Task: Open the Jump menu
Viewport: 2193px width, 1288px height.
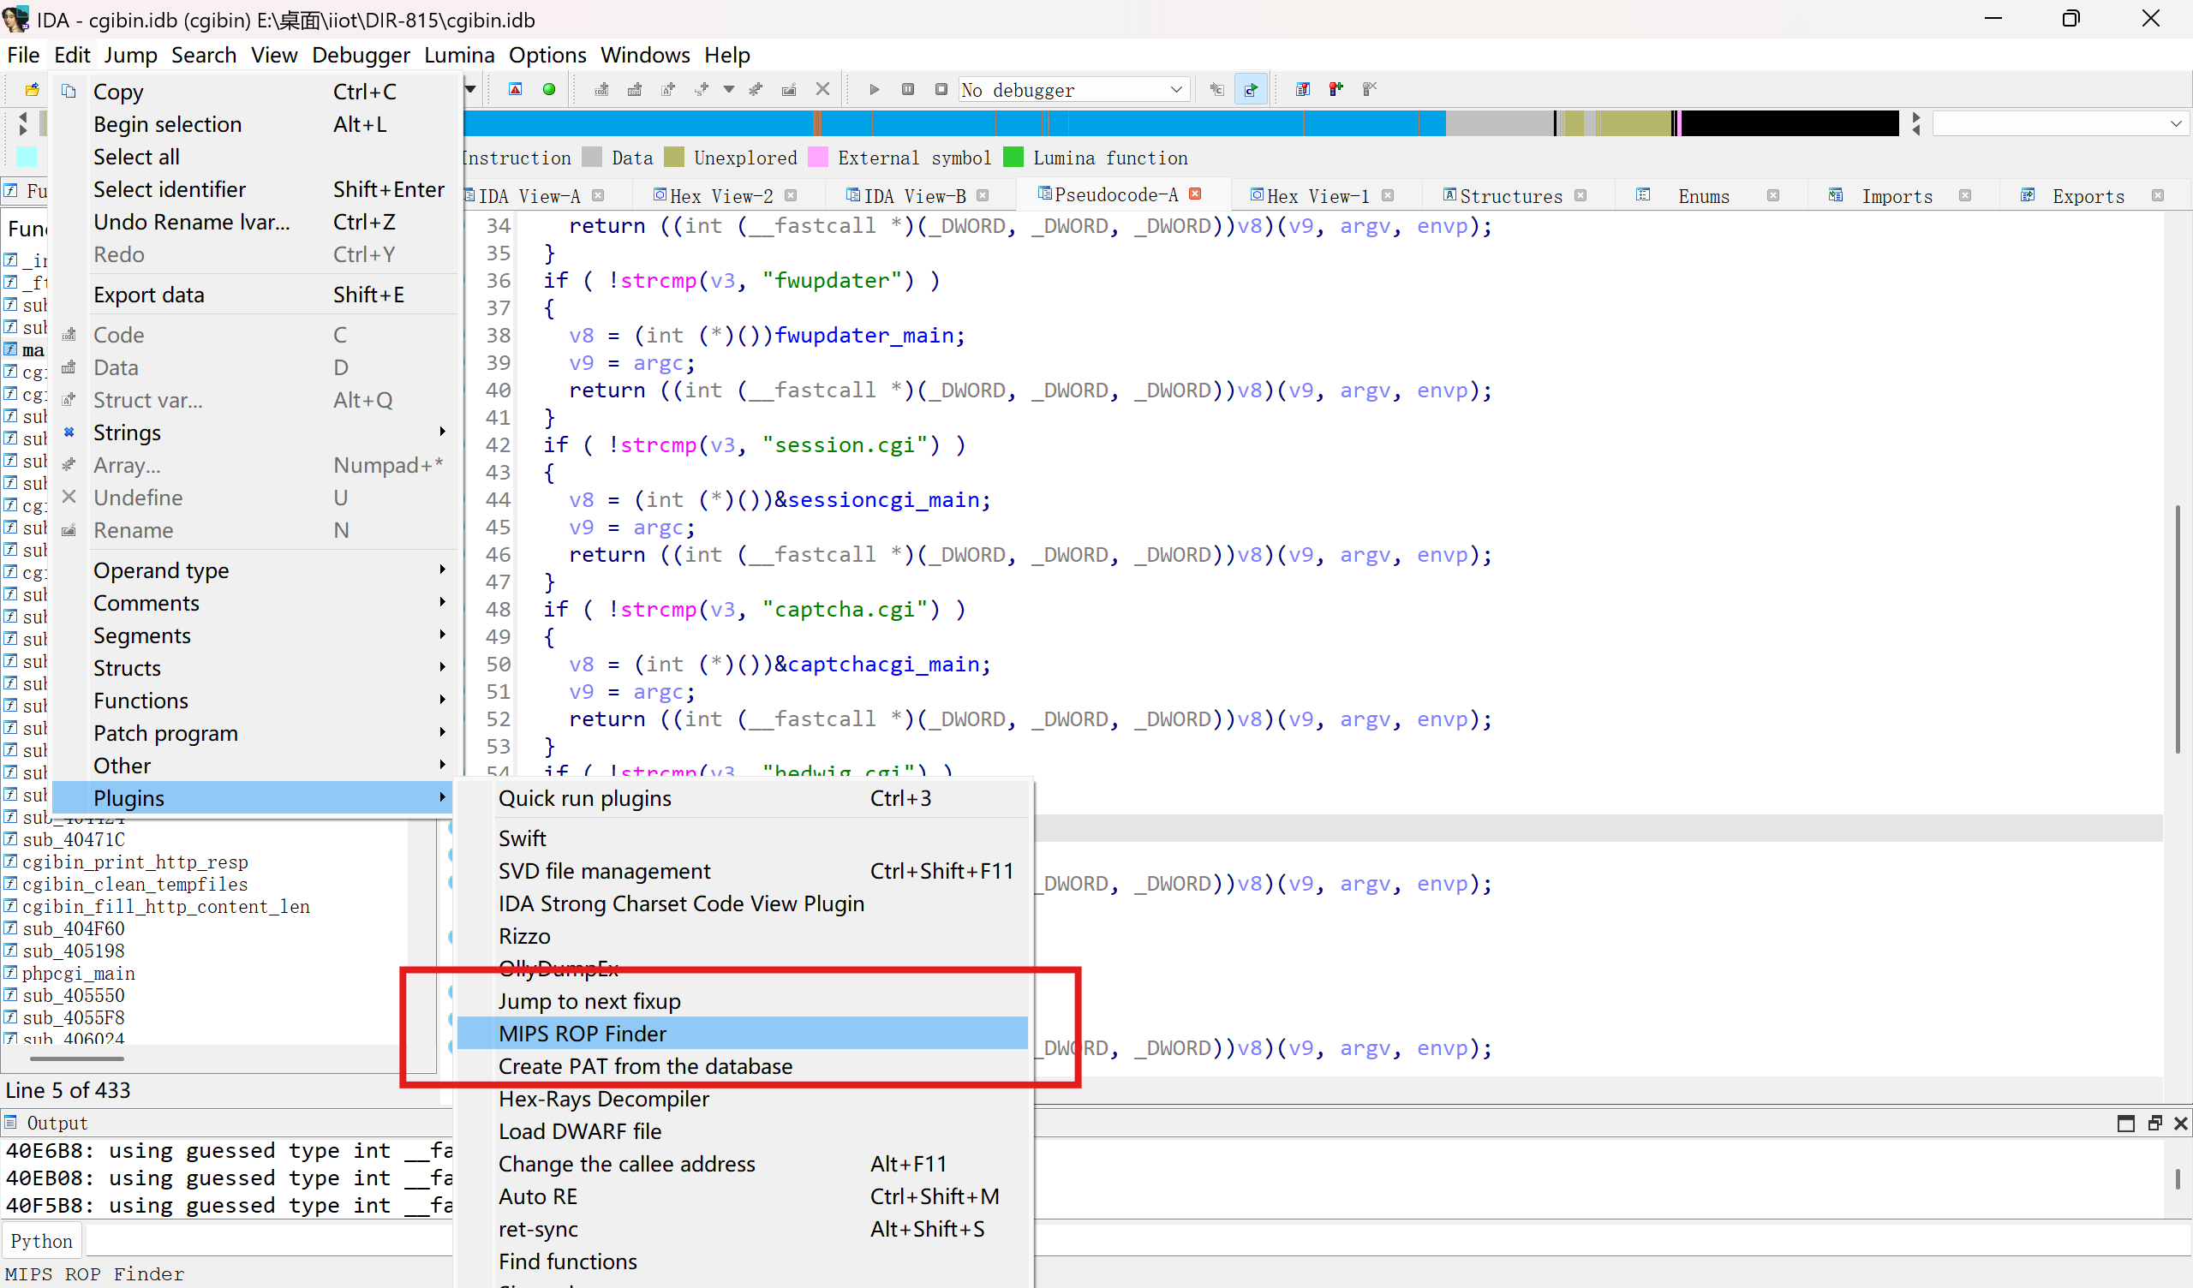Action: pyautogui.click(x=130, y=55)
